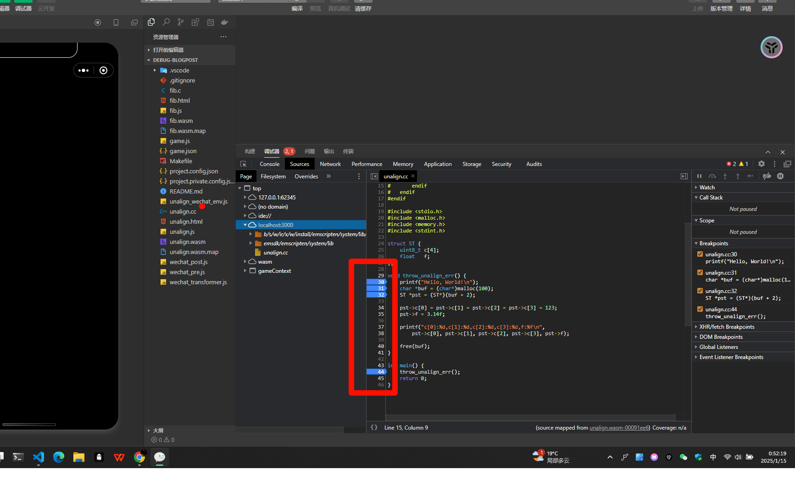Open the Console tab
Screen dimensions: 795x486
[x=269, y=164]
